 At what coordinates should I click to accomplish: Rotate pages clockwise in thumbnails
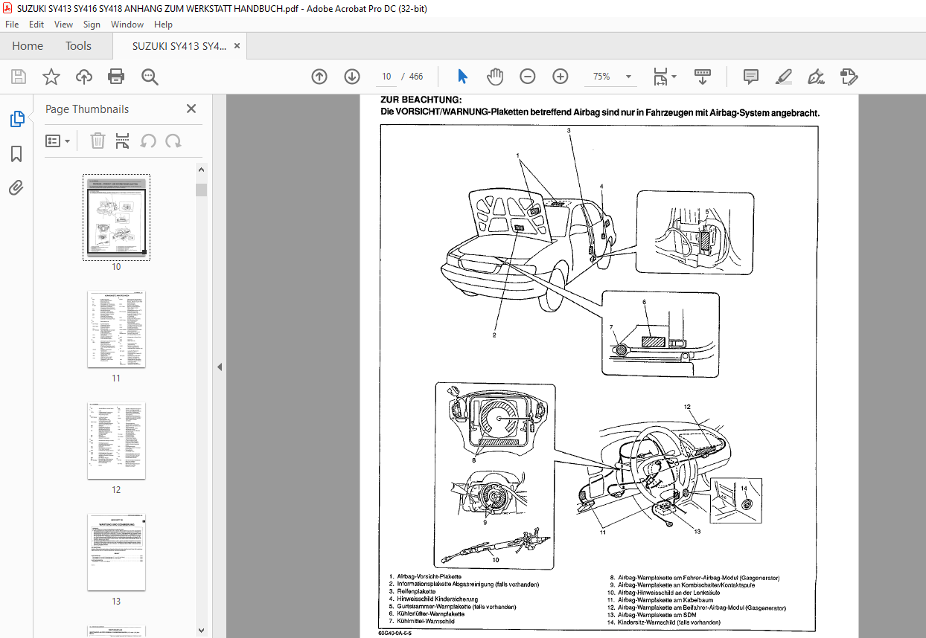(173, 141)
